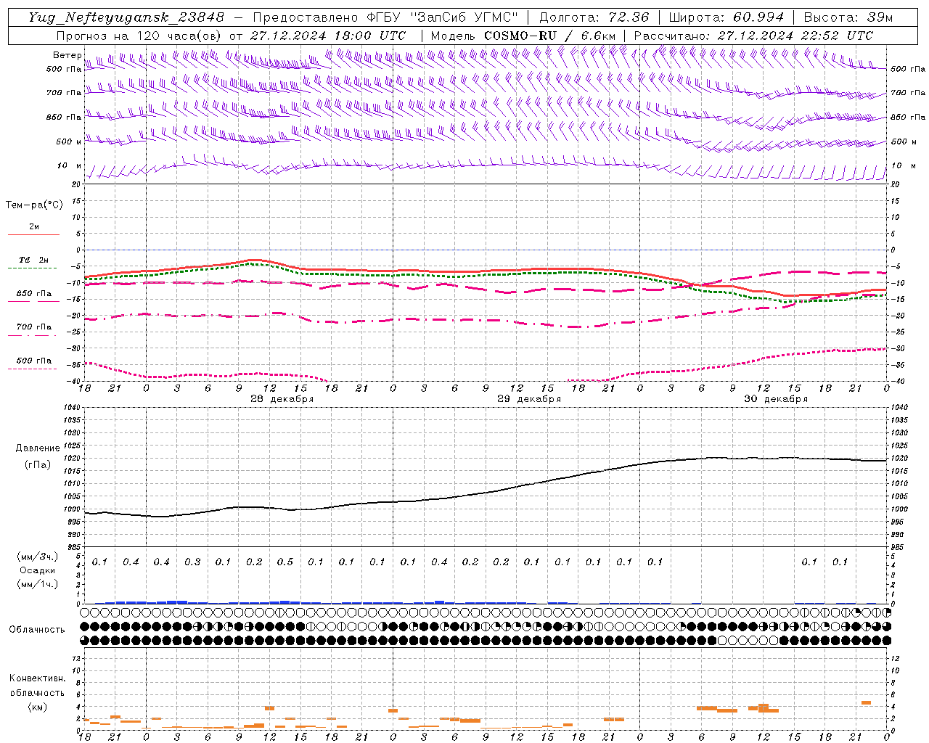Screen dimensions: 929x743
Task: Click the 'Ветер' wind panel label
Action: click(67, 55)
